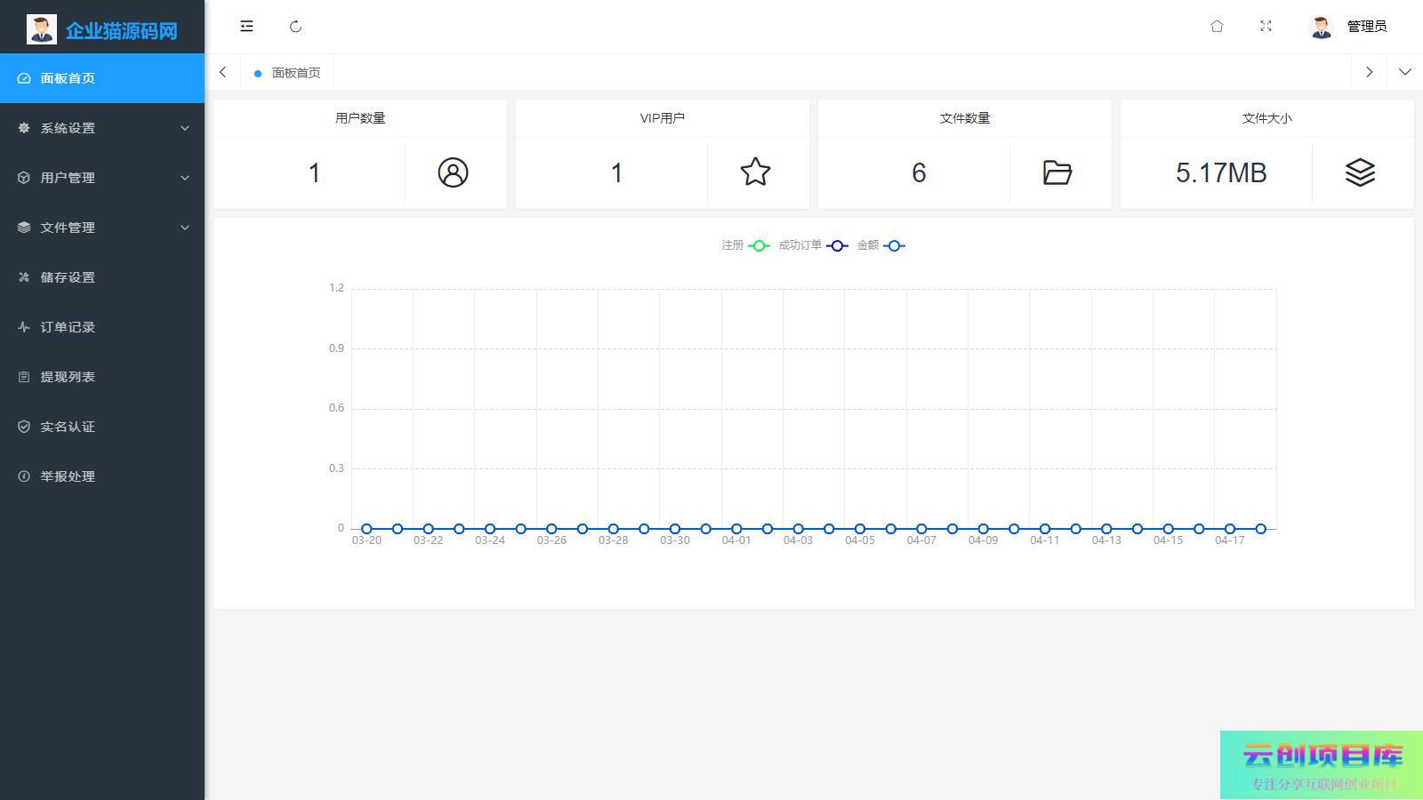1423x800 pixels.
Task: Collapse the sidebar using the menu fold icon
Action: point(246,27)
